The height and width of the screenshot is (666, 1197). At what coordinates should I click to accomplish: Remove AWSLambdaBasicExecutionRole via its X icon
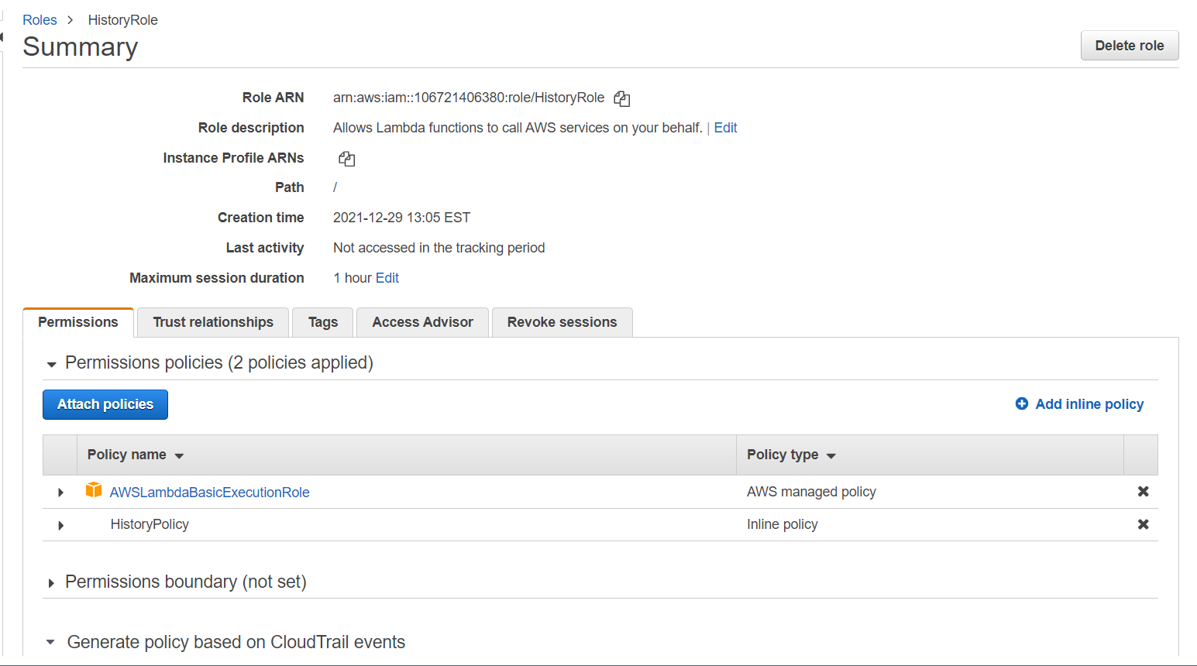pos(1143,491)
